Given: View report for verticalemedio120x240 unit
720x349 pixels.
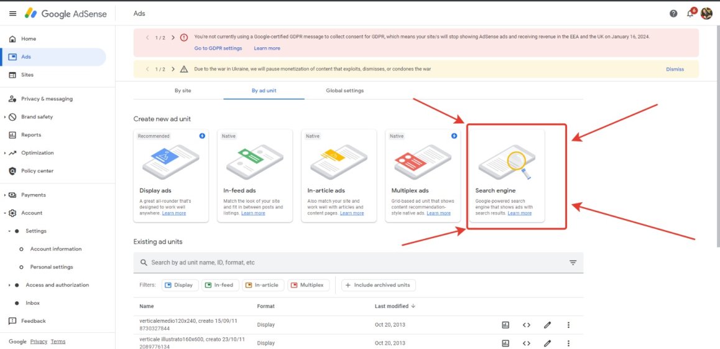Looking at the screenshot, I should (x=505, y=325).
